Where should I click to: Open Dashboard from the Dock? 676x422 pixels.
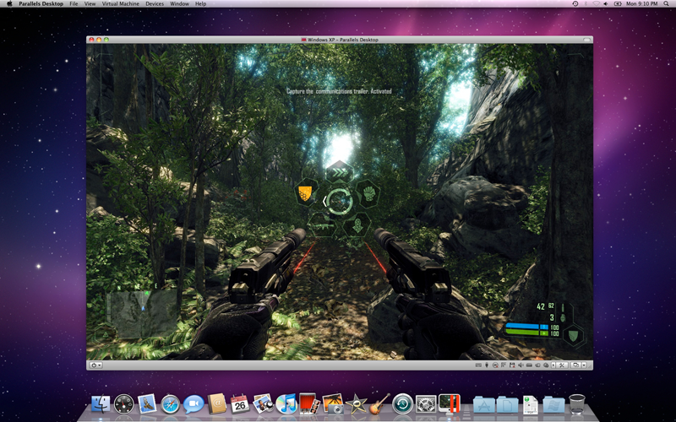pyautogui.click(x=123, y=404)
